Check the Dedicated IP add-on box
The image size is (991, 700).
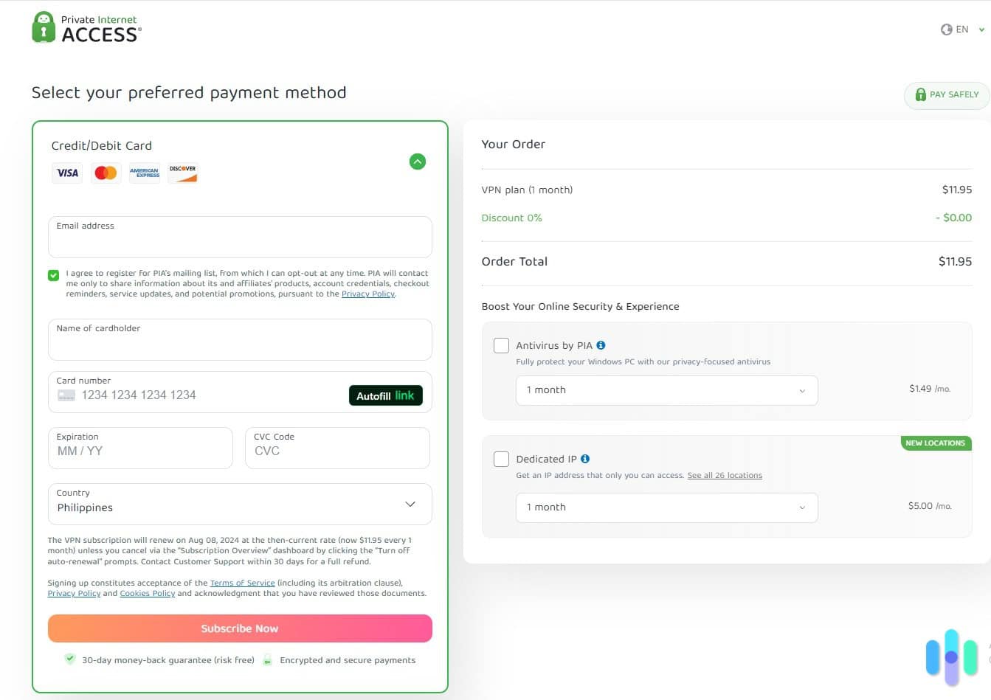click(501, 458)
